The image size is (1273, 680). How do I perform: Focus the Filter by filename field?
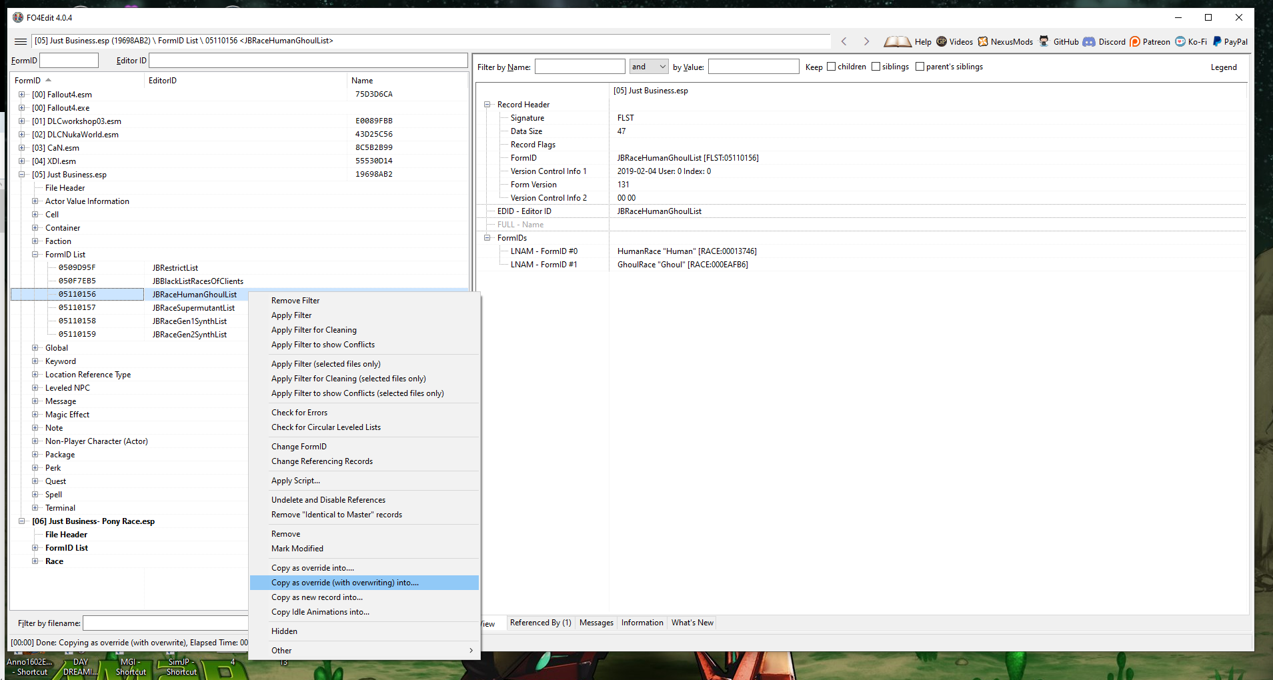(x=165, y=623)
